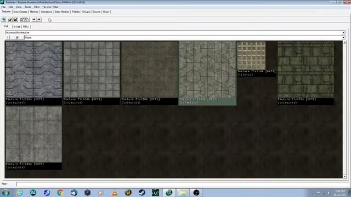Image resolution: width=351 pixels, height=197 pixels.
Task: Launch Internet Explorer from the taskbar
Action: [20, 193]
